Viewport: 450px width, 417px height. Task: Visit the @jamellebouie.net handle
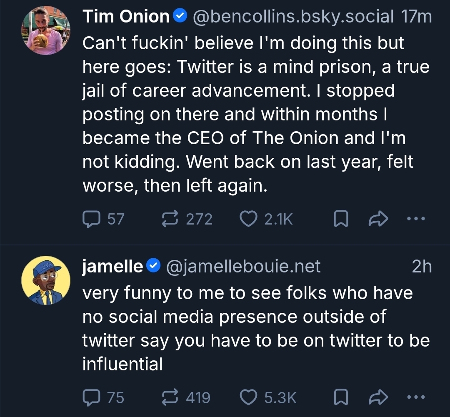coord(244,267)
